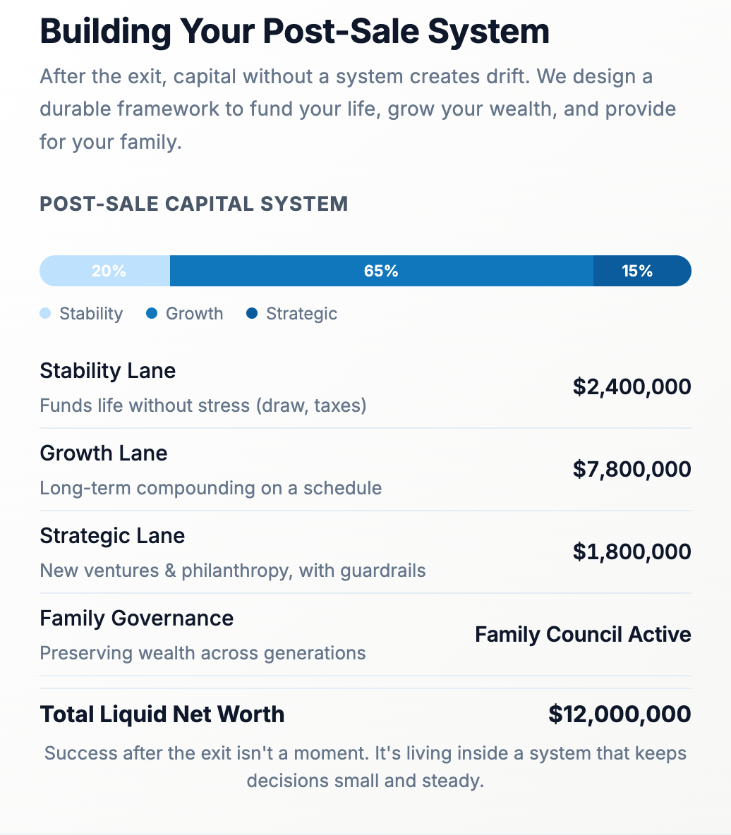Click the Building Your Post-Sale System heading
731x835 pixels.
click(294, 32)
